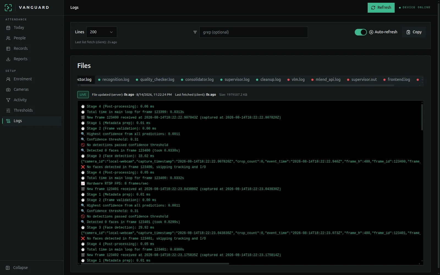Open Activity via its funnel icon

coord(8,100)
